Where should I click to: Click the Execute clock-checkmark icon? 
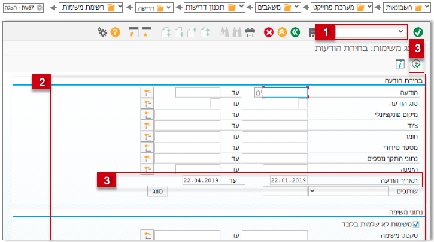[416, 64]
